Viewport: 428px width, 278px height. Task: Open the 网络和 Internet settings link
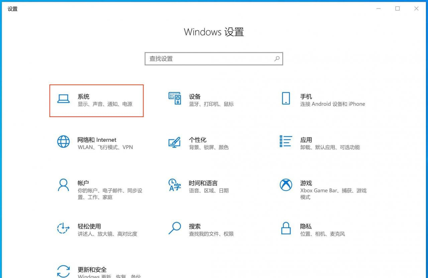97,140
